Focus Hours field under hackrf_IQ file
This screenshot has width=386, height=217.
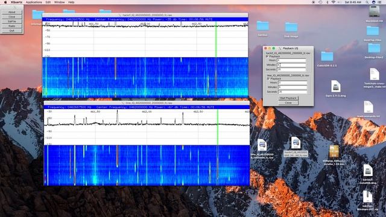[x=291, y=60]
